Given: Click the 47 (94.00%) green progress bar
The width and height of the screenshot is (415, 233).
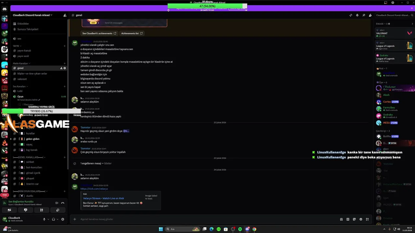Looking at the screenshot, I should [207, 6].
